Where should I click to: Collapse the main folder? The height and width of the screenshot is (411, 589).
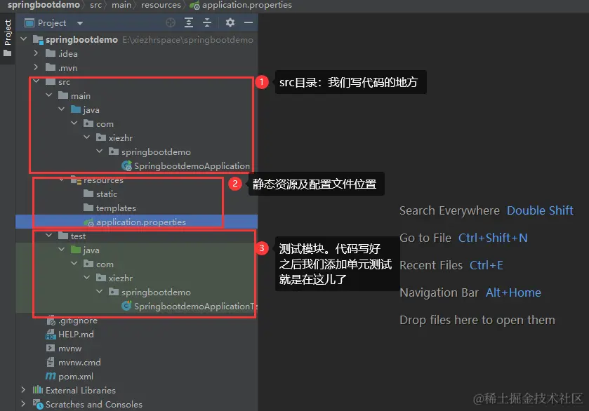[x=49, y=95]
